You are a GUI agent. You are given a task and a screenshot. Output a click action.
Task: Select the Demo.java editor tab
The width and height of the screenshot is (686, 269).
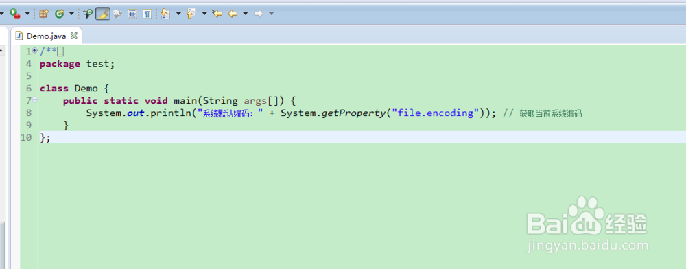pyautogui.click(x=46, y=36)
